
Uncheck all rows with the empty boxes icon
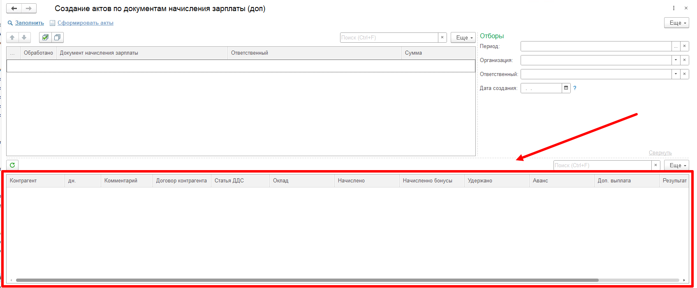pos(58,37)
